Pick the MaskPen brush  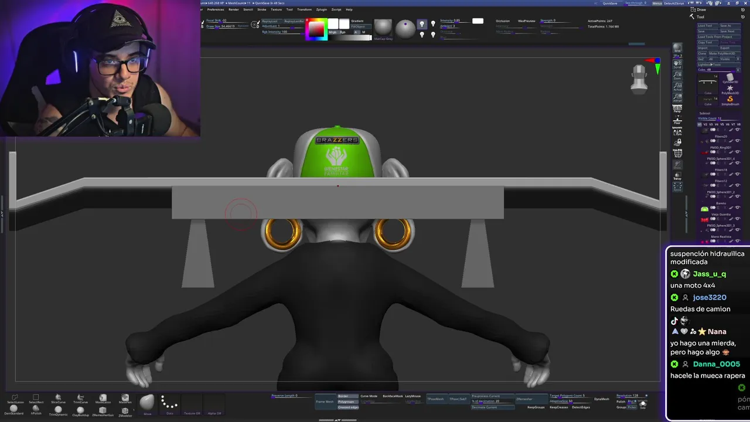125,399
